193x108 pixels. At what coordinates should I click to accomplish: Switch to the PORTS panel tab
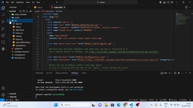[x=84, y=73]
